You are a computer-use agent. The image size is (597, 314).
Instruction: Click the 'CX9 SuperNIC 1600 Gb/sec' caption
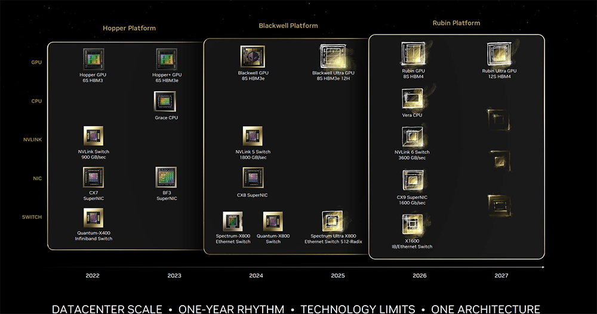(x=412, y=200)
